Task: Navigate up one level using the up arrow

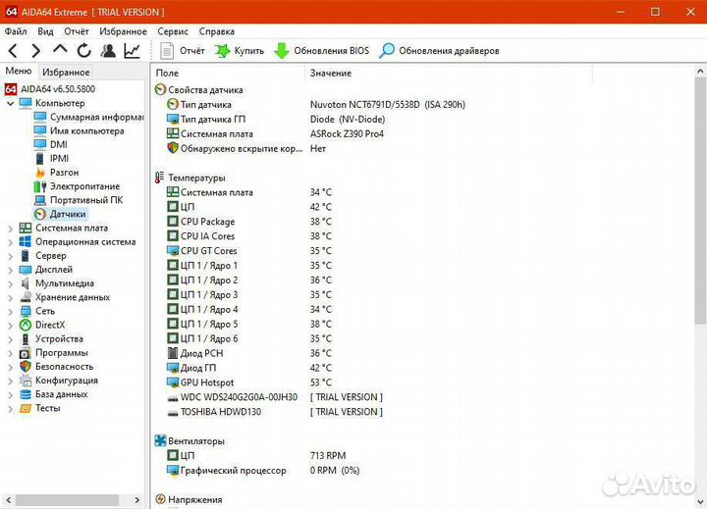Action: pyautogui.click(x=60, y=50)
